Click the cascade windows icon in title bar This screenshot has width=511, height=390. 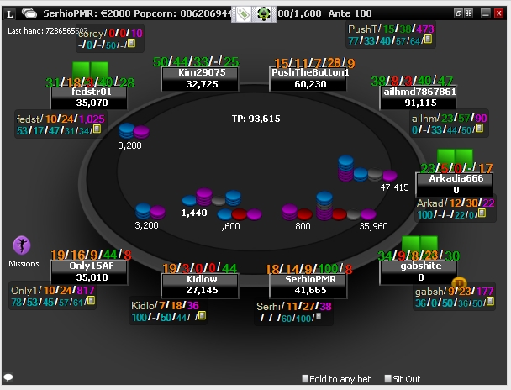459,13
